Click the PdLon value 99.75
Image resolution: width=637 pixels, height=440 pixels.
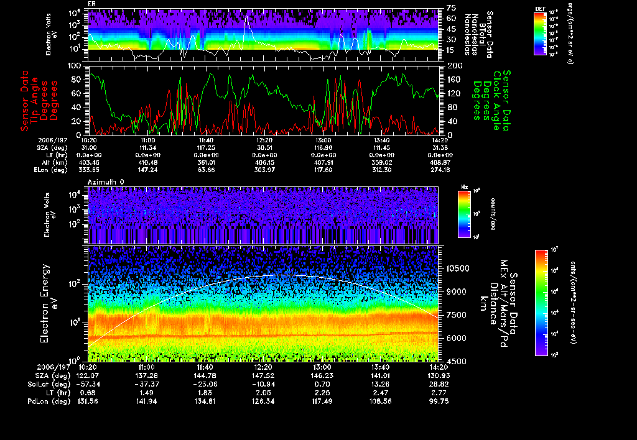coord(439,401)
